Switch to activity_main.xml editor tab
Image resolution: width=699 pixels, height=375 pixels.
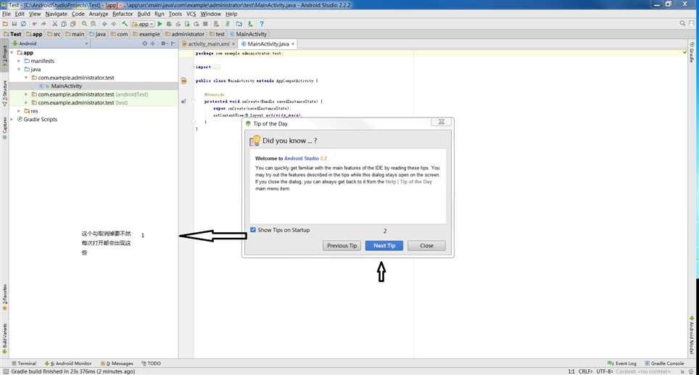point(208,44)
